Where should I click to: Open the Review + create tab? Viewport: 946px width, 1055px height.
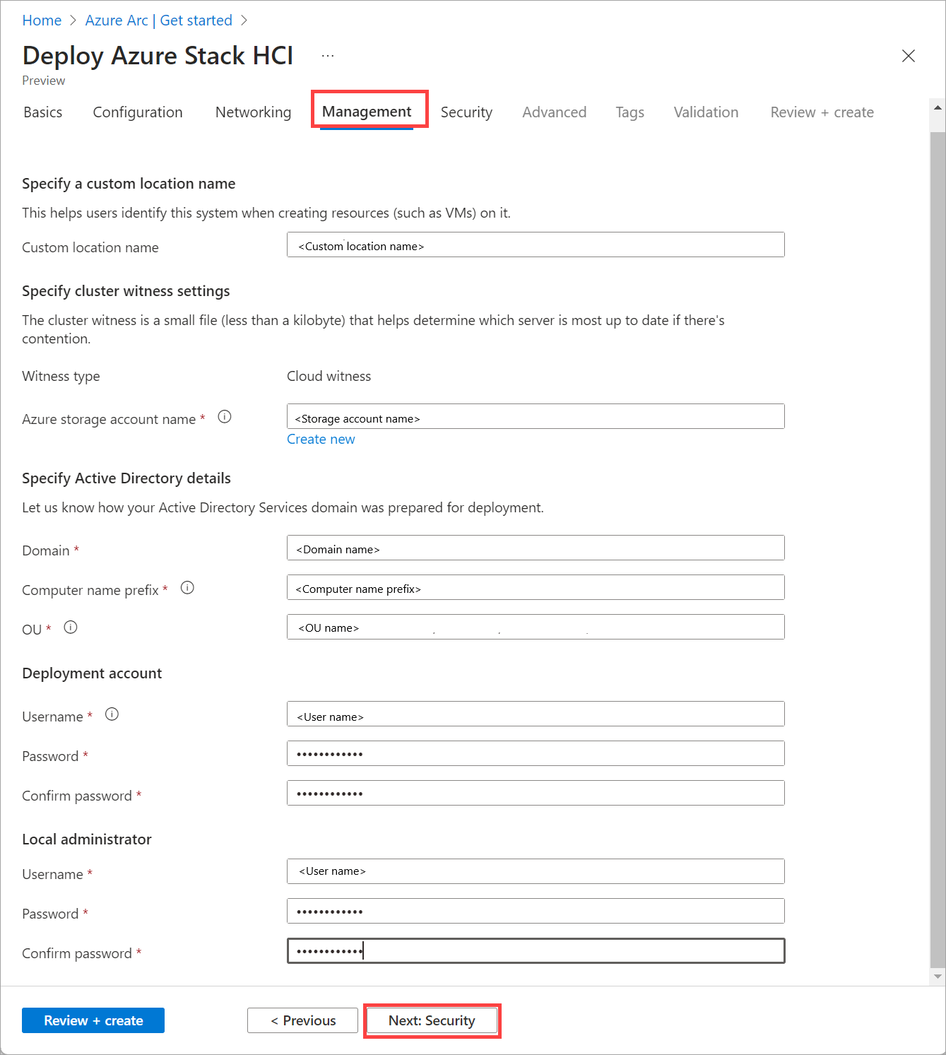[822, 112]
